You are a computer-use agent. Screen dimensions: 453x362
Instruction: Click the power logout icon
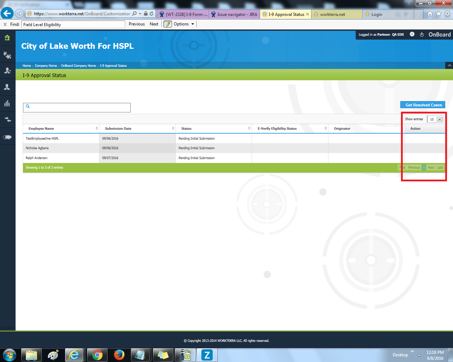point(422,35)
